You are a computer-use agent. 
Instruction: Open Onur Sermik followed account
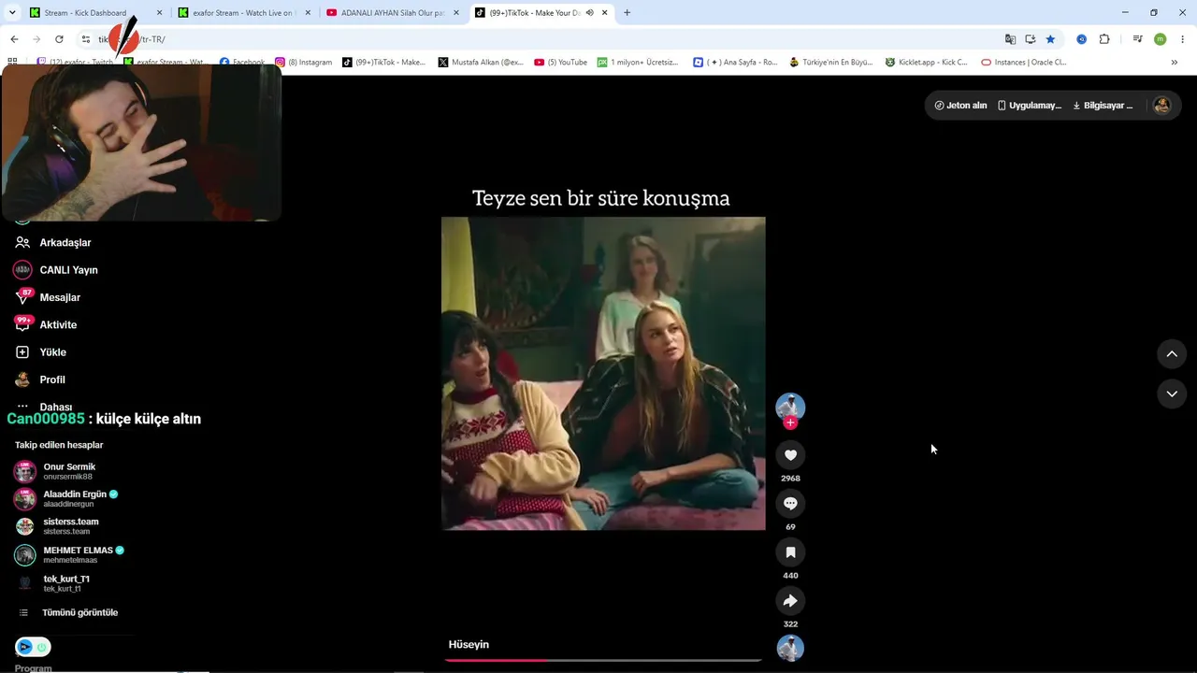(x=54, y=471)
